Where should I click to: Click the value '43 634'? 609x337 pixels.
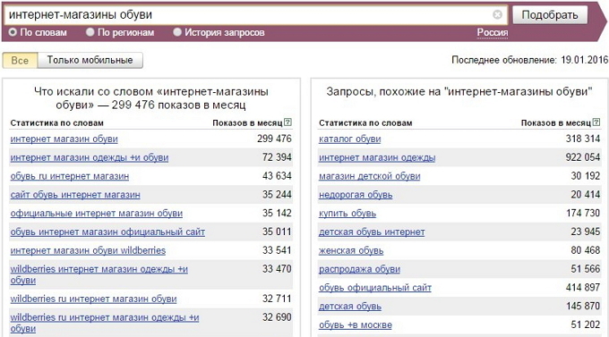[x=277, y=176]
